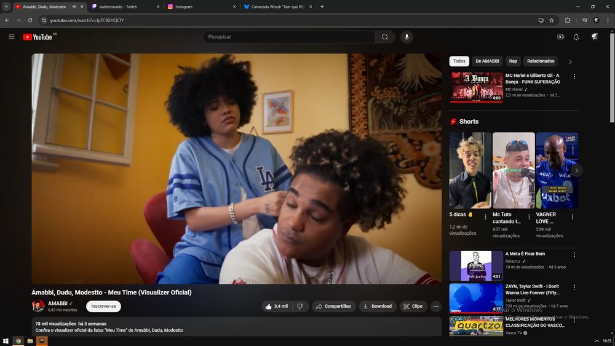Select the Todos filter chip
Image resolution: width=615 pixels, height=346 pixels.
click(x=459, y=61)
